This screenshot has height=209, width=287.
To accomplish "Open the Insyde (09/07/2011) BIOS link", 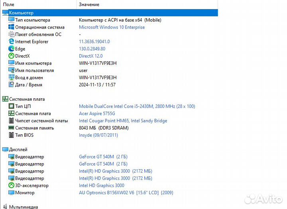I will pyautogui.click(x=98, y=135).
